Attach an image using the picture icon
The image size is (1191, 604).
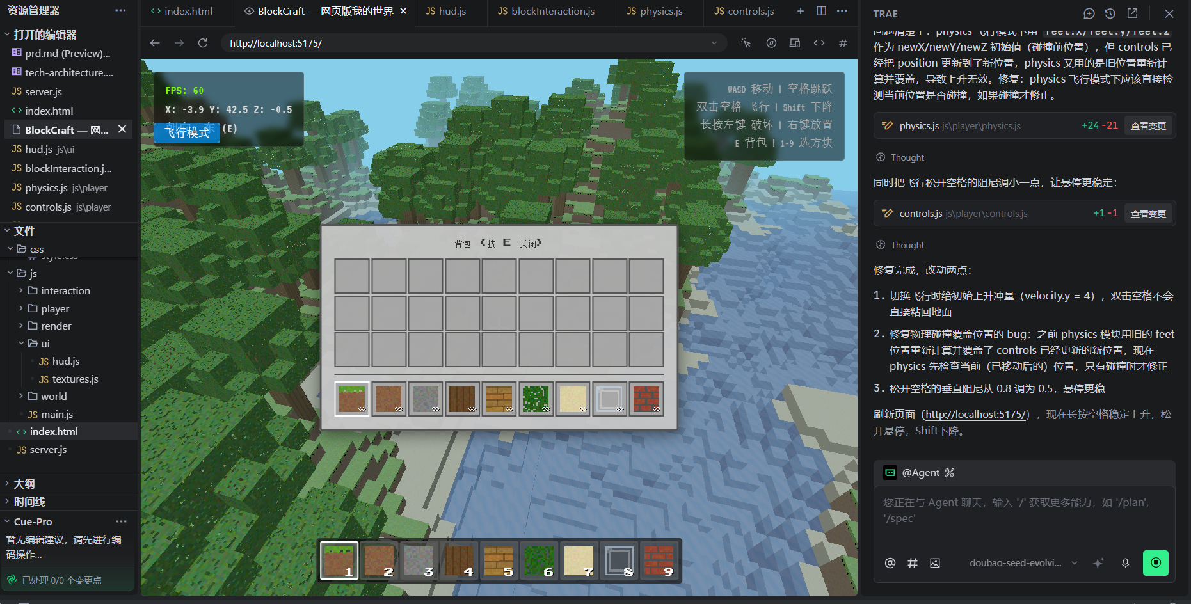click(935, 563)
